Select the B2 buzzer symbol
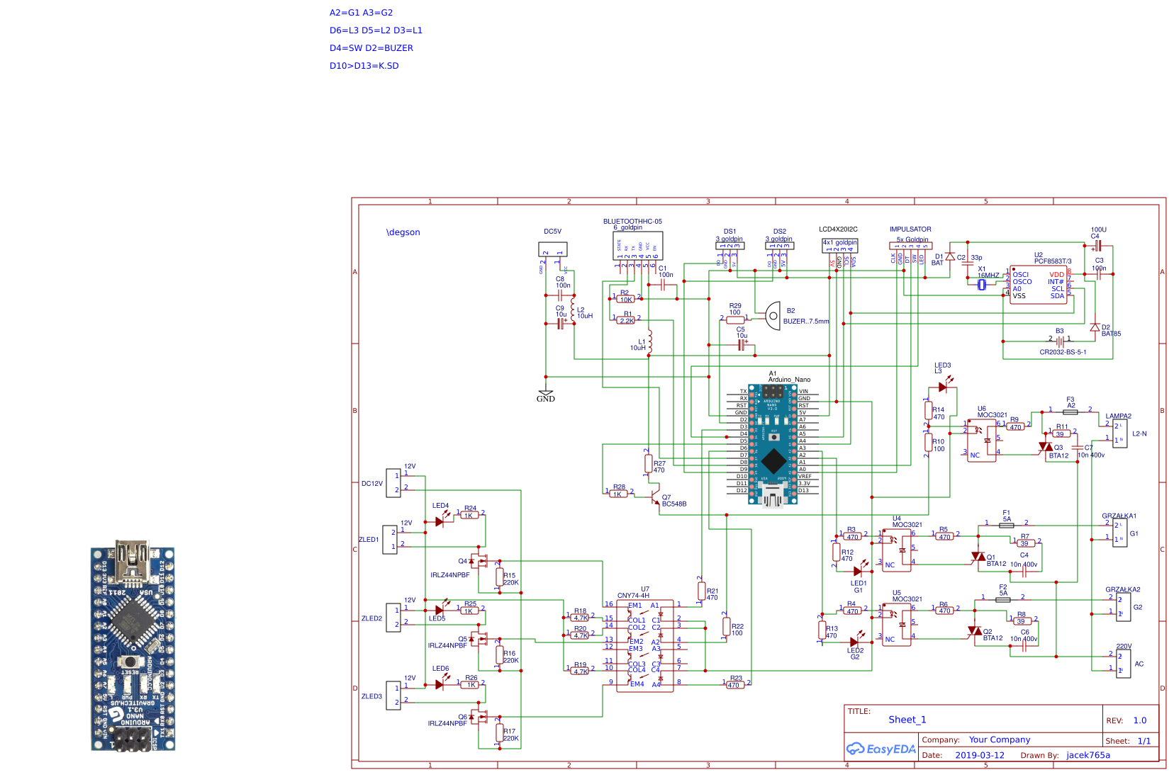 (x=773, y=315)
